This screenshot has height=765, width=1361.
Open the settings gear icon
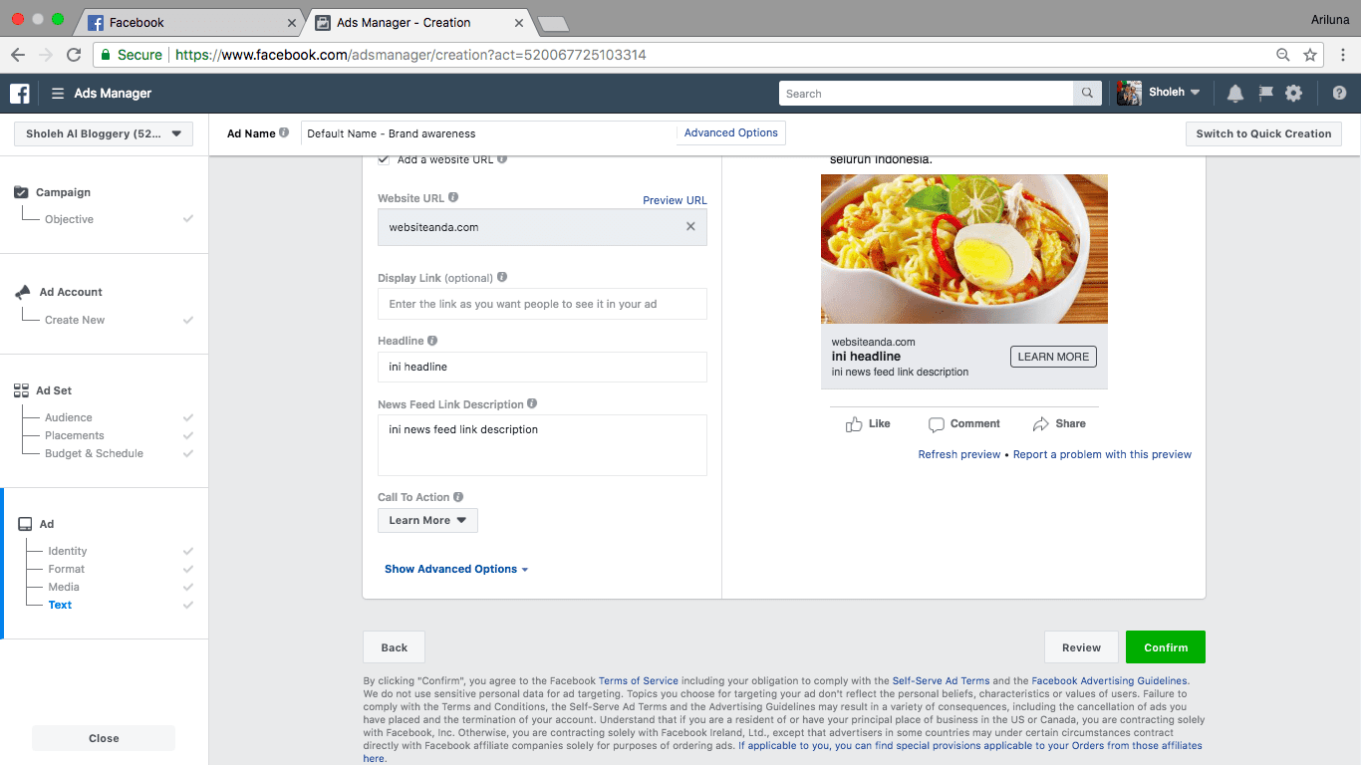coord(1293,92)
